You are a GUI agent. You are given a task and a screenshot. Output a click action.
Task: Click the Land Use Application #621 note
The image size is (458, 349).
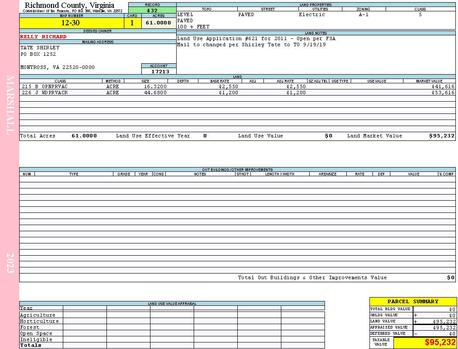point(256,38)
